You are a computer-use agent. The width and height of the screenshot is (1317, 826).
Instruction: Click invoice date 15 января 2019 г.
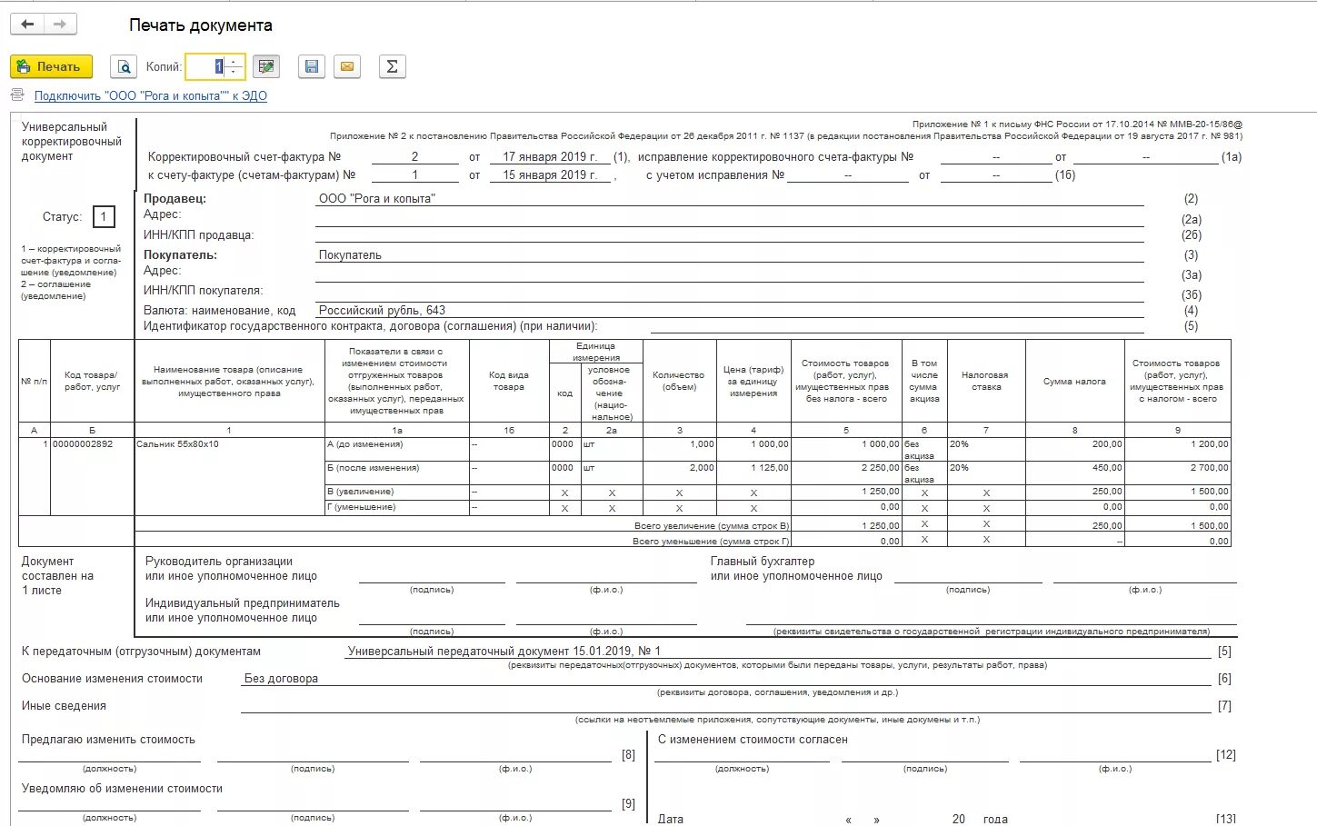[550, 174]
